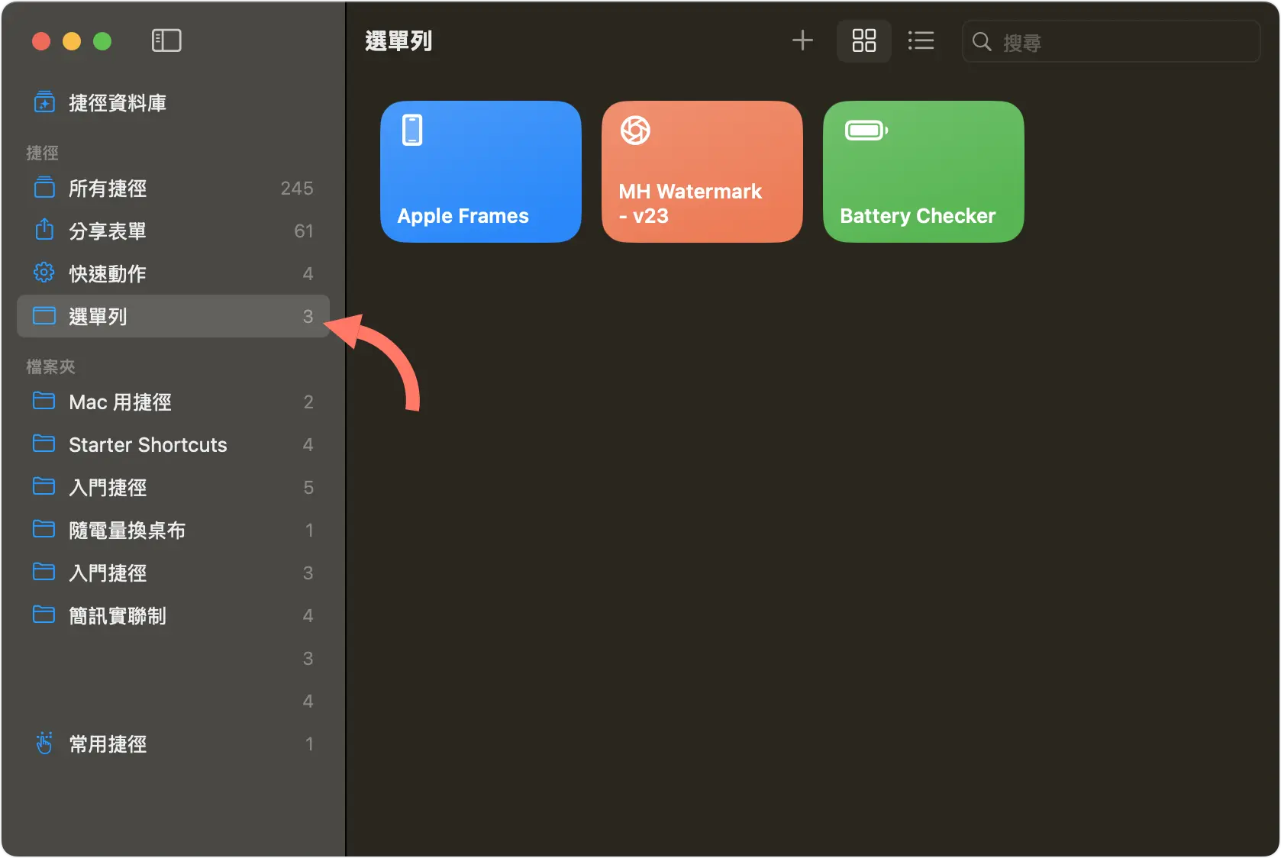Click the 選單列 window title
This screenshot has width=1281, height=858.
tap(398, 41)
